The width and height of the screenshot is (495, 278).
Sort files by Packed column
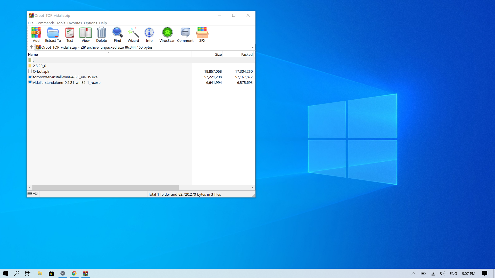pyautogui.click(x=238, y=54)
